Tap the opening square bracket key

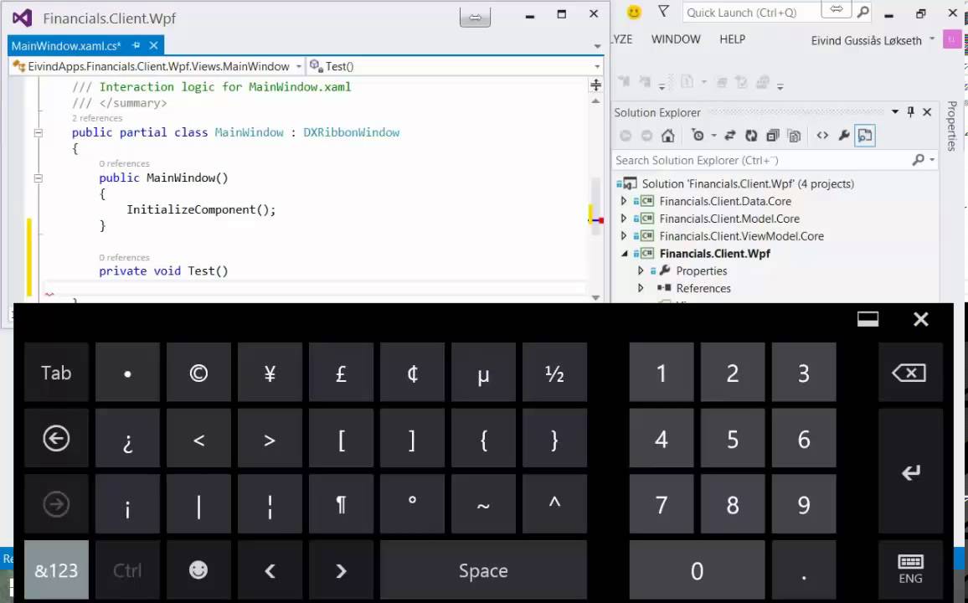coord(341,439)
